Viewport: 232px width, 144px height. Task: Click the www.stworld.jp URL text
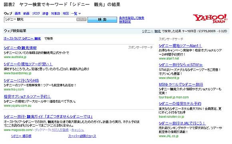tap(169, 78)
